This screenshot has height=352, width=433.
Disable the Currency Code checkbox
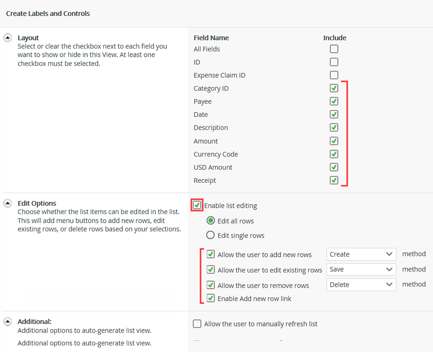tap(334, 154)
